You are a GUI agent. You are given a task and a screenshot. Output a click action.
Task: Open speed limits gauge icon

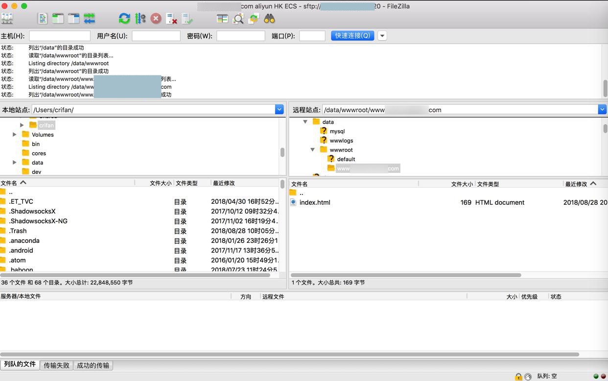coord(528,376)
